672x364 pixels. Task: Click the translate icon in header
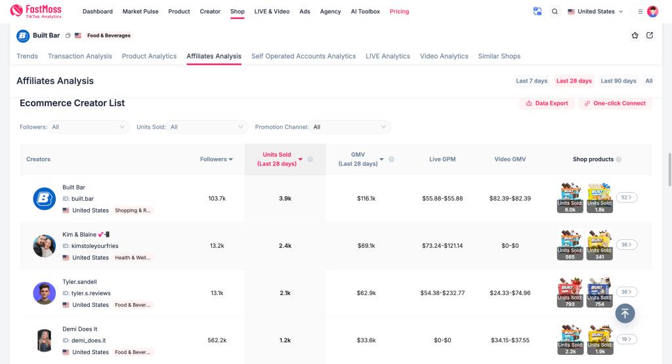pos(537,12)
